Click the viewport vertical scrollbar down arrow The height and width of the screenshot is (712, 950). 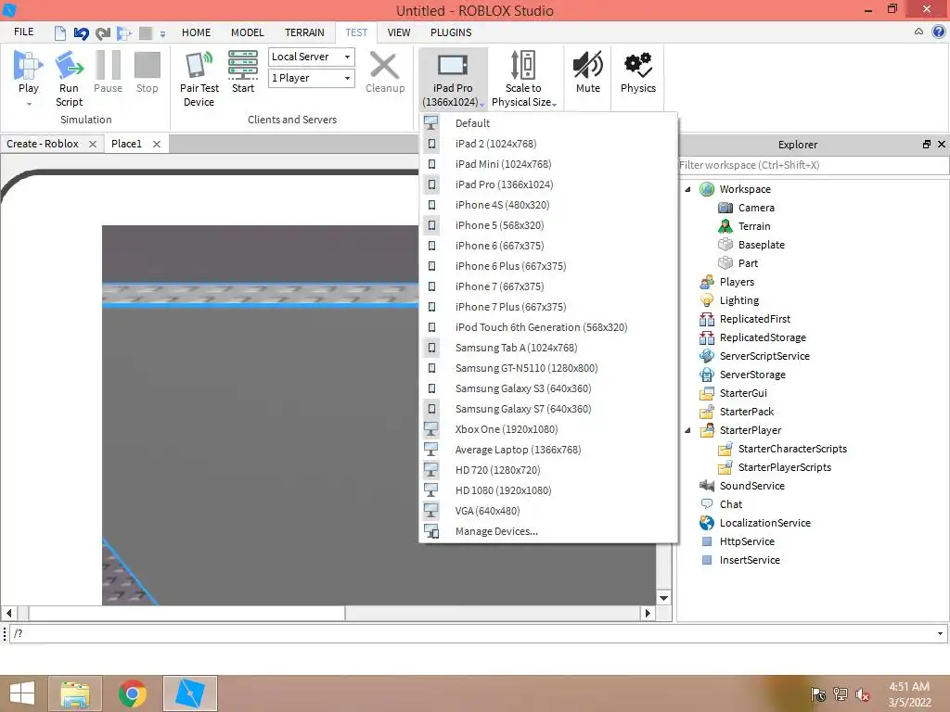664,598
